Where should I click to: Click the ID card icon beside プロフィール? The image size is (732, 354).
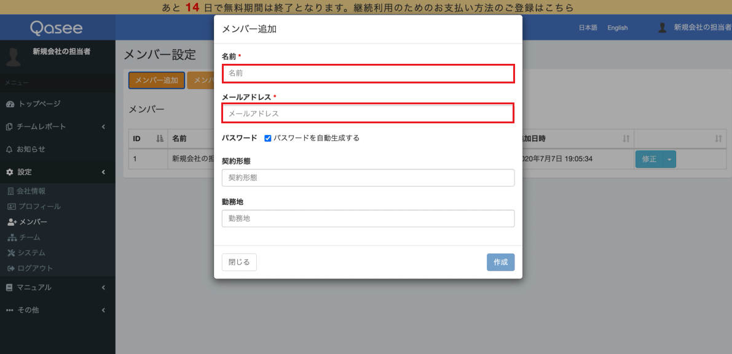pyautogui.click(x=12, y=206)
